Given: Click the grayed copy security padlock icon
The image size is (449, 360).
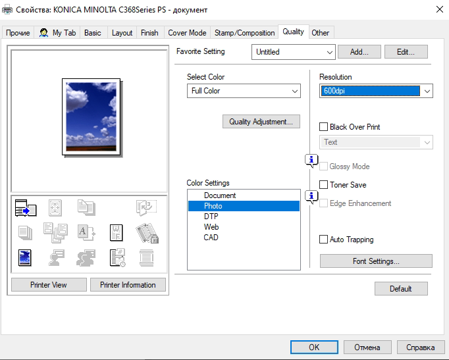Looking at the screenshot, I should pos(147,233).
